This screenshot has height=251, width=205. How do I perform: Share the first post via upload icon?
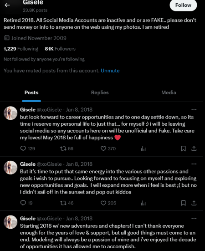(x=194, y=149)
